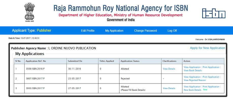Click the ISBN logo
This screenshot has width=233, height=102.
click(213, 13)
